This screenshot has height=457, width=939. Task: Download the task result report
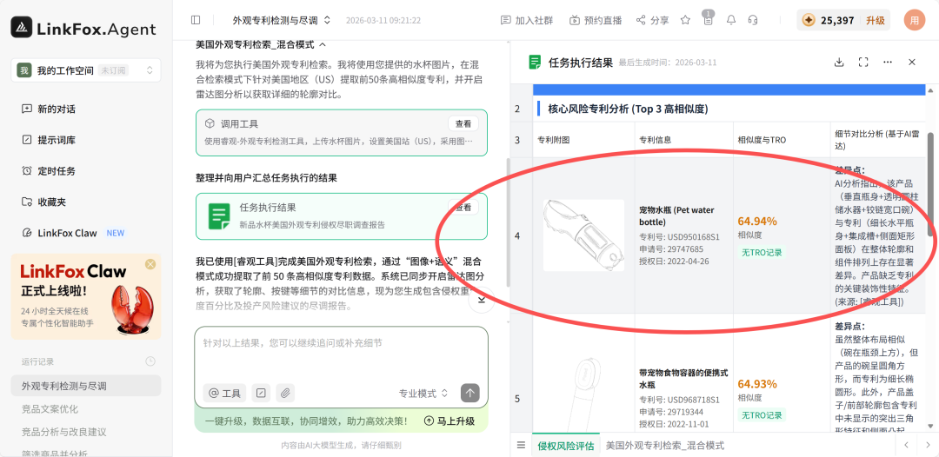pos(839,63)
